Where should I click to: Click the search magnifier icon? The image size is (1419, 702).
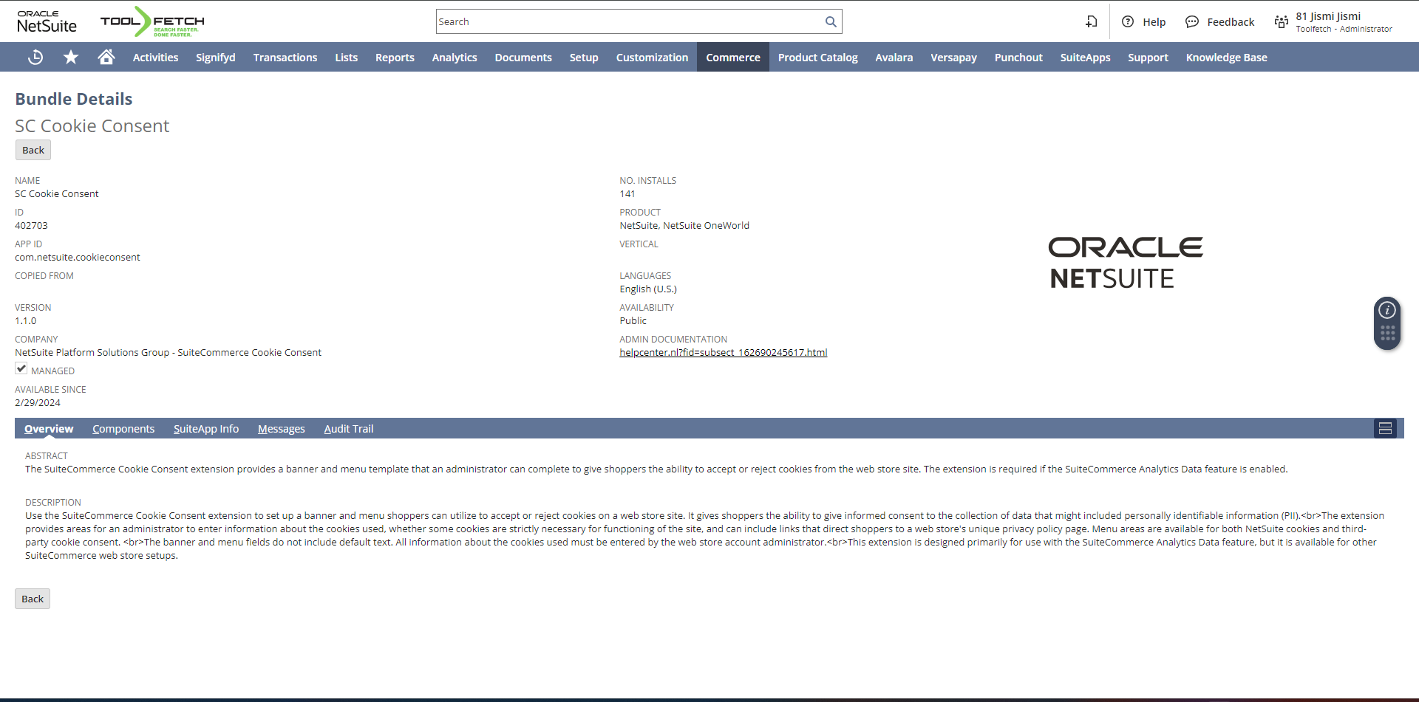coord(831,22)
